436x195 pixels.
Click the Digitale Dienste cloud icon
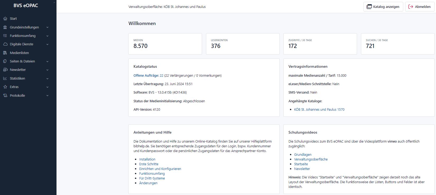pyautogui.click(x=5, y=44)
